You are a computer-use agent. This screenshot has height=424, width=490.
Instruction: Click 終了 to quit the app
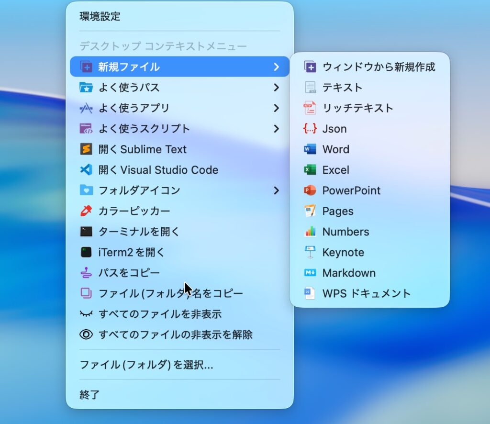tap(89, 395)
